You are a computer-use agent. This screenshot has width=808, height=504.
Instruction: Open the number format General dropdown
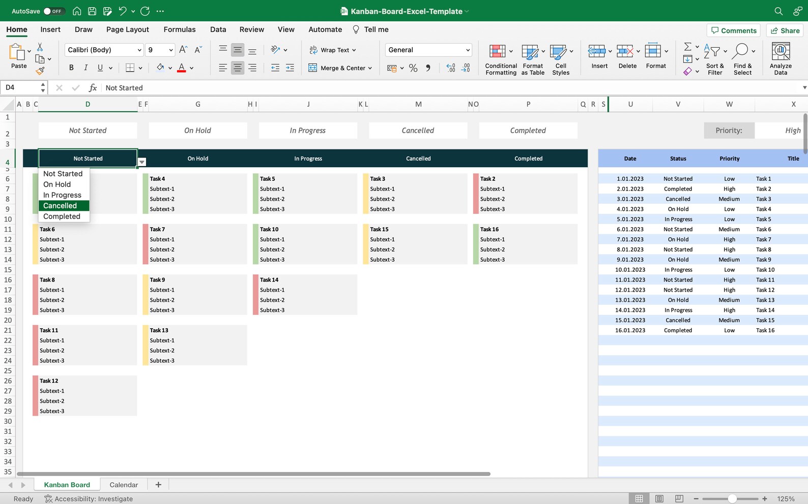468,50
